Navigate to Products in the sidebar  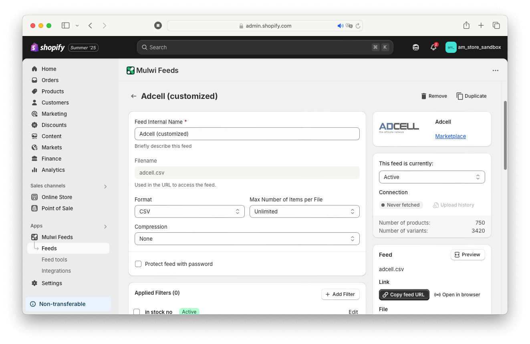tap(52, 91)
